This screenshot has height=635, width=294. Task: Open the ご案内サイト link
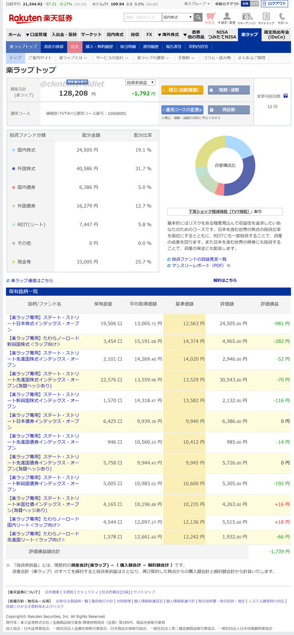(40, 57)
